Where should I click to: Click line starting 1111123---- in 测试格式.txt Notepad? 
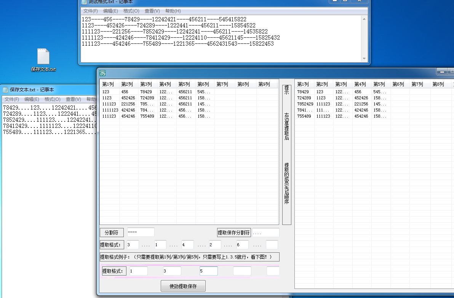181,38
